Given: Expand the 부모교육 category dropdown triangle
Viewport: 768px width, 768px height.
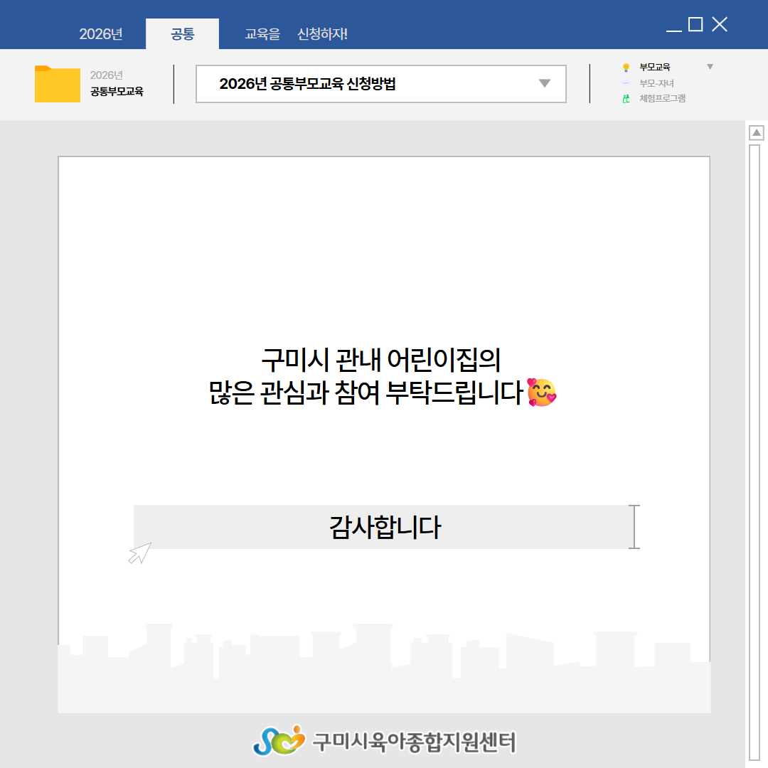Looking at the screenshot, I should 709,67.
